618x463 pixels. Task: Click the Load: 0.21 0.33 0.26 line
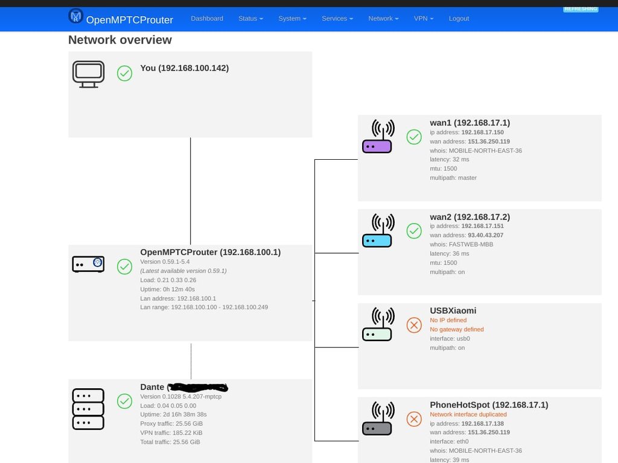coord(168,280)
